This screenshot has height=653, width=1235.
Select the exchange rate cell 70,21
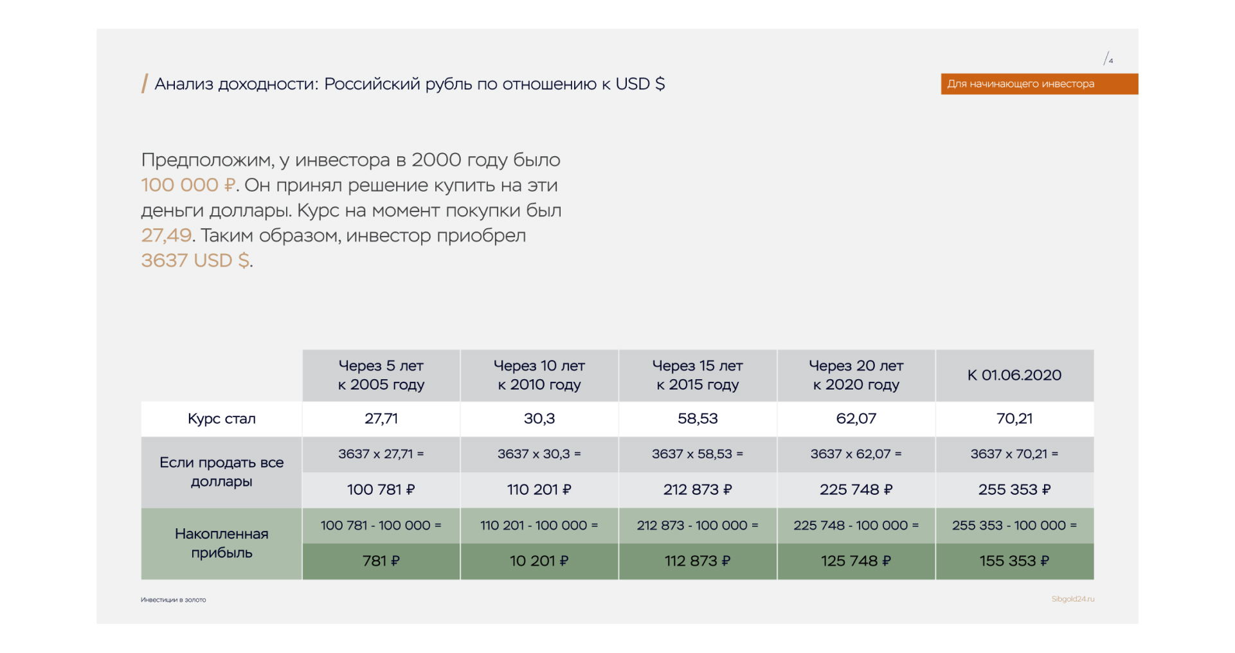[1014, 419]
